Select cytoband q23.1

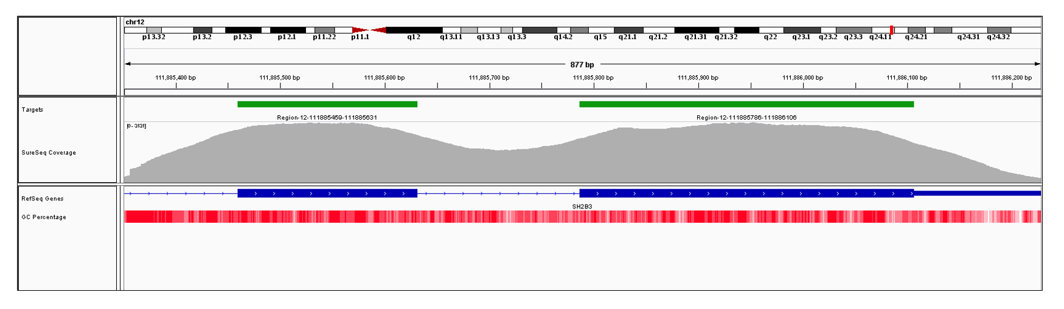[802, 30]
